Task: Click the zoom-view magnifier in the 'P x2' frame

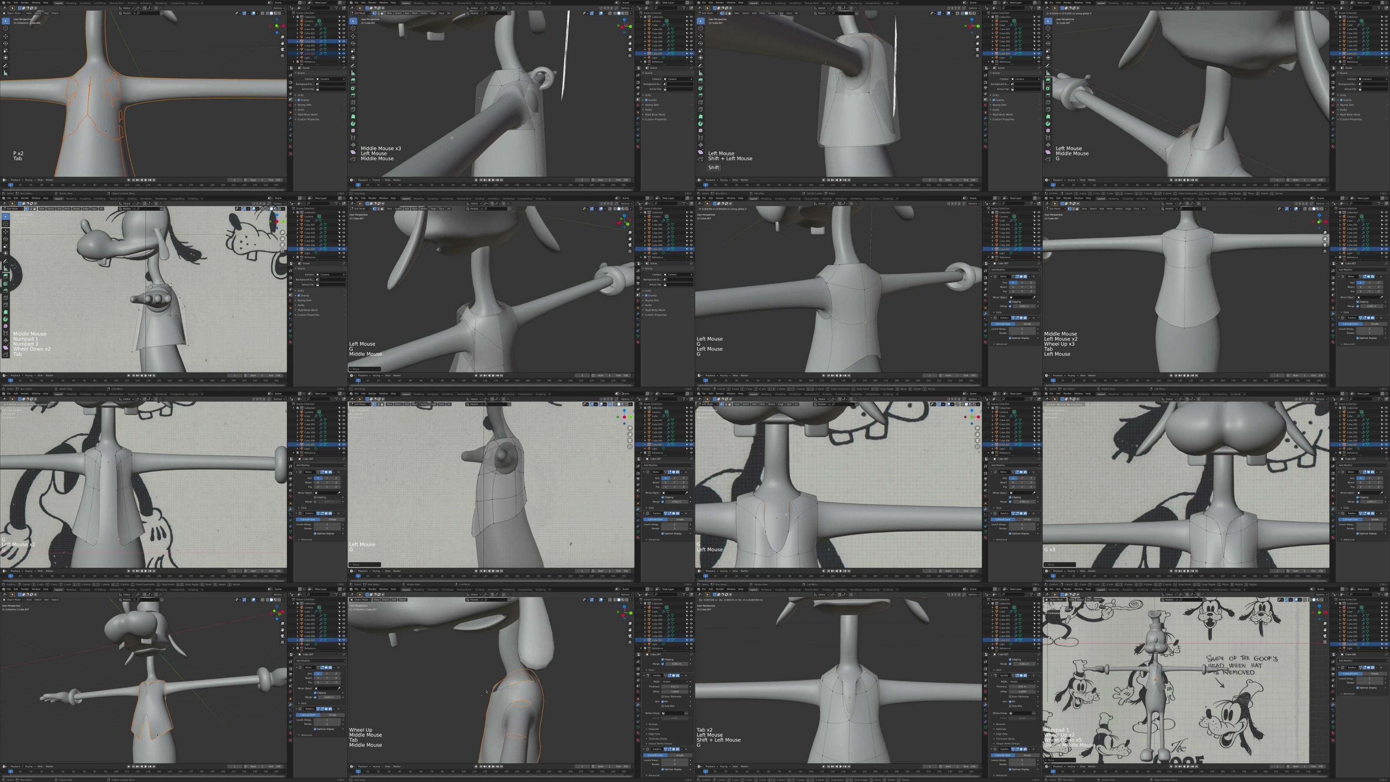Action: click(283, 36)
